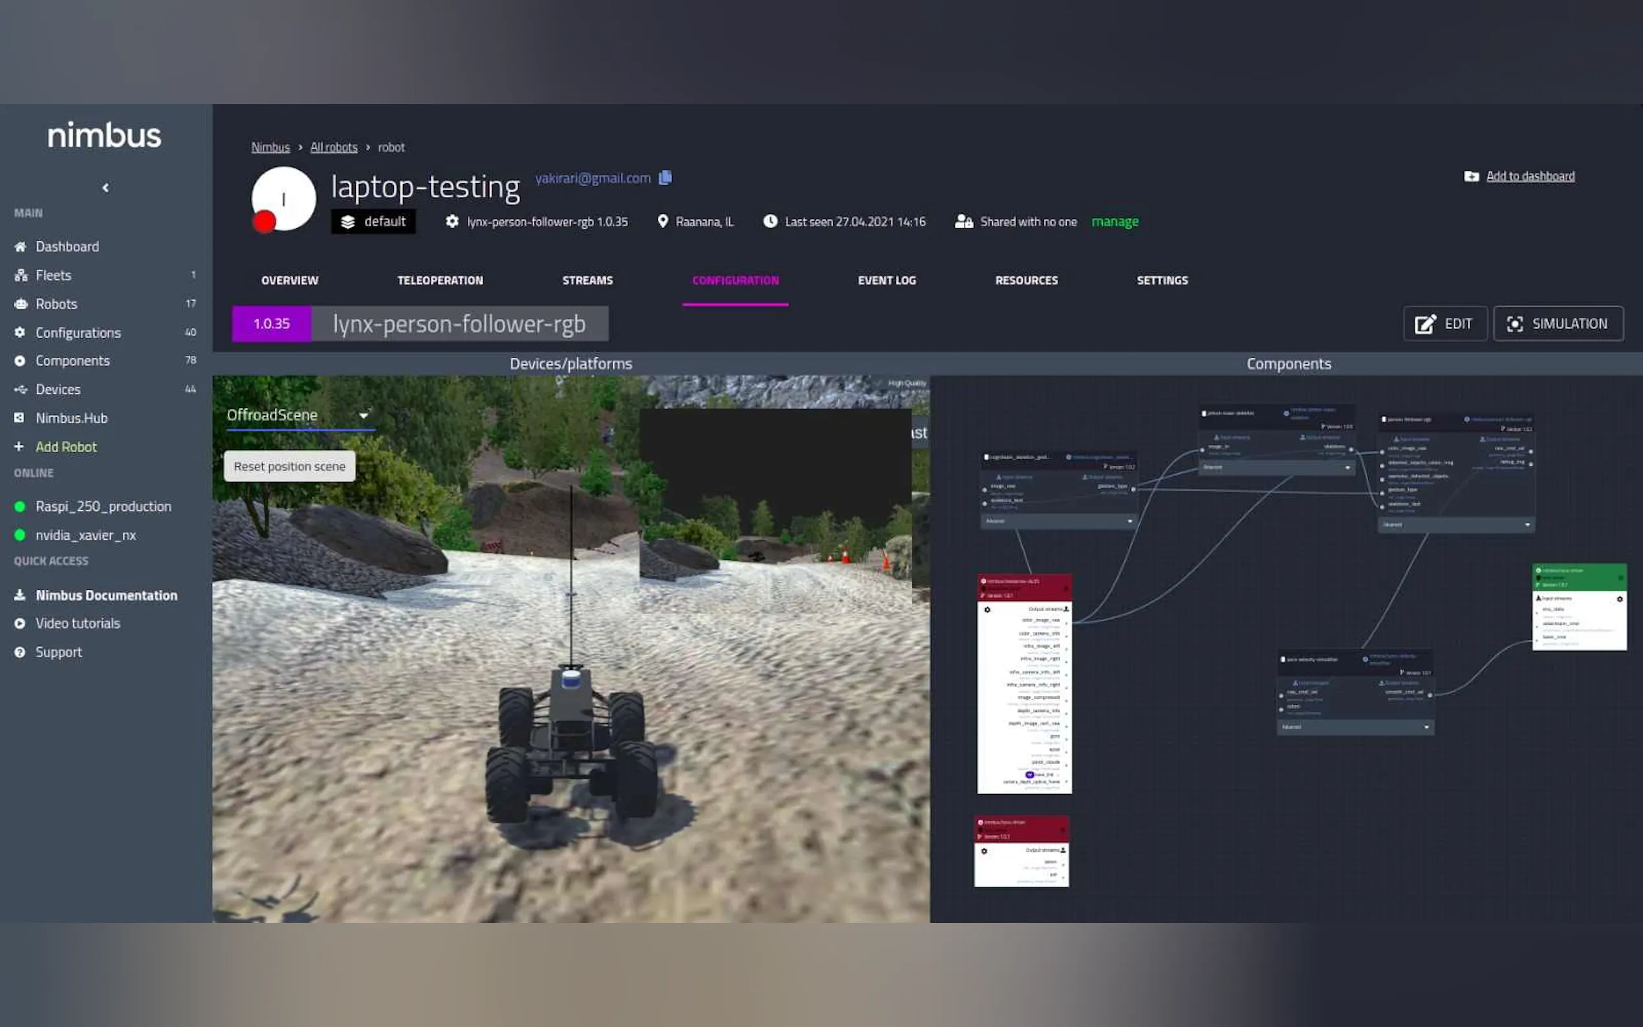Open Configurations from the sidebar

(78, 333)
